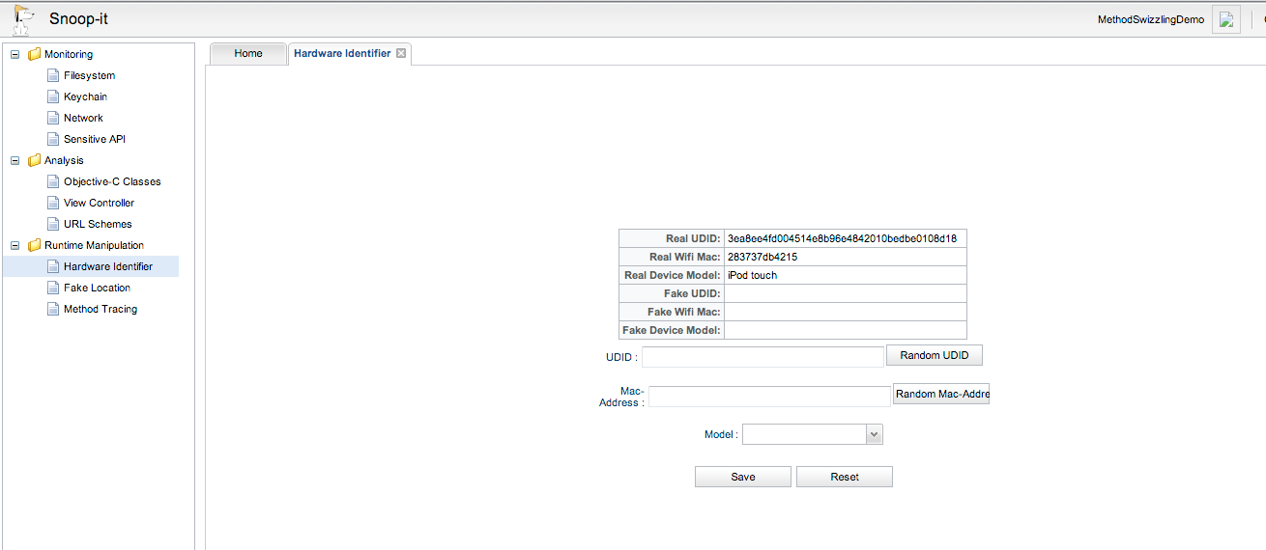Collapse the Analysis tree group
This screenshot has height=550, width=1266.
coord(14,160)
